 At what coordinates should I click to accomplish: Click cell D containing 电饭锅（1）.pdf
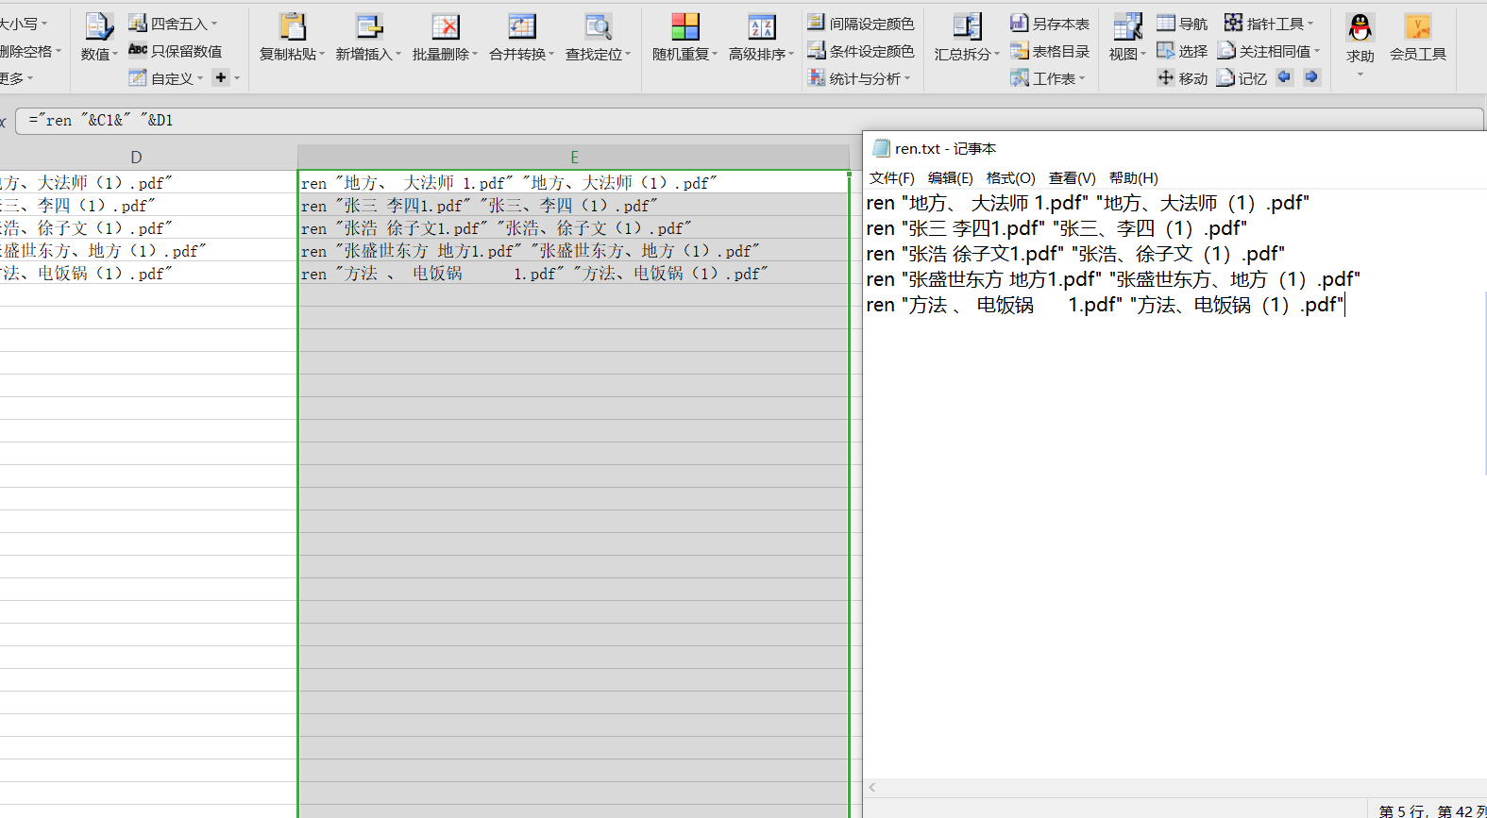click(148, 274)
